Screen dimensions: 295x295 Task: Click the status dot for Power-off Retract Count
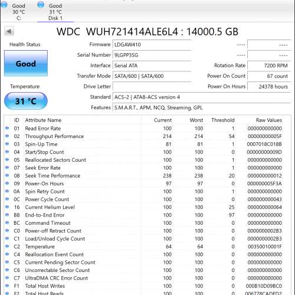click(x=7, y=231)
